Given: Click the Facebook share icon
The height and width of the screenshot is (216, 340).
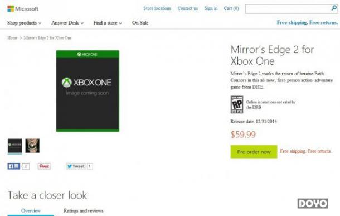Looking at the screenshot, I should point(14,166).
